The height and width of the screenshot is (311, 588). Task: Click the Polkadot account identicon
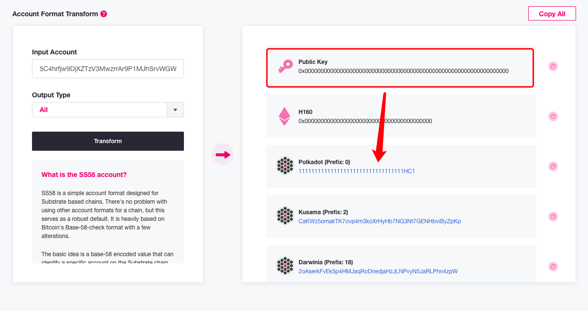pyautogui.click(x=285, y=166)
